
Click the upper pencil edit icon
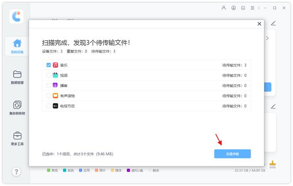tap(273, 23)
